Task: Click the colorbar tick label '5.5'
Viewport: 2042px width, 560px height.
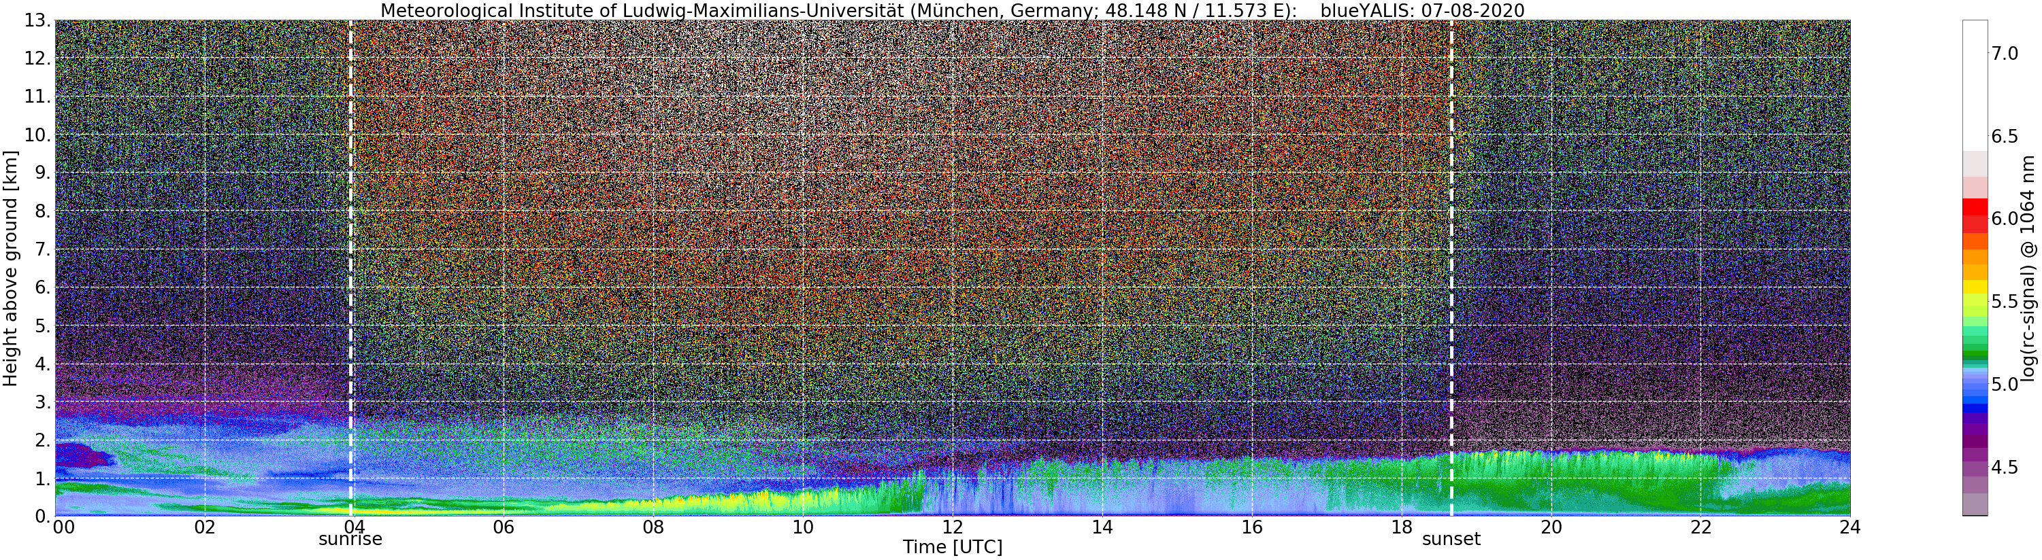Action: point(2005,302)
